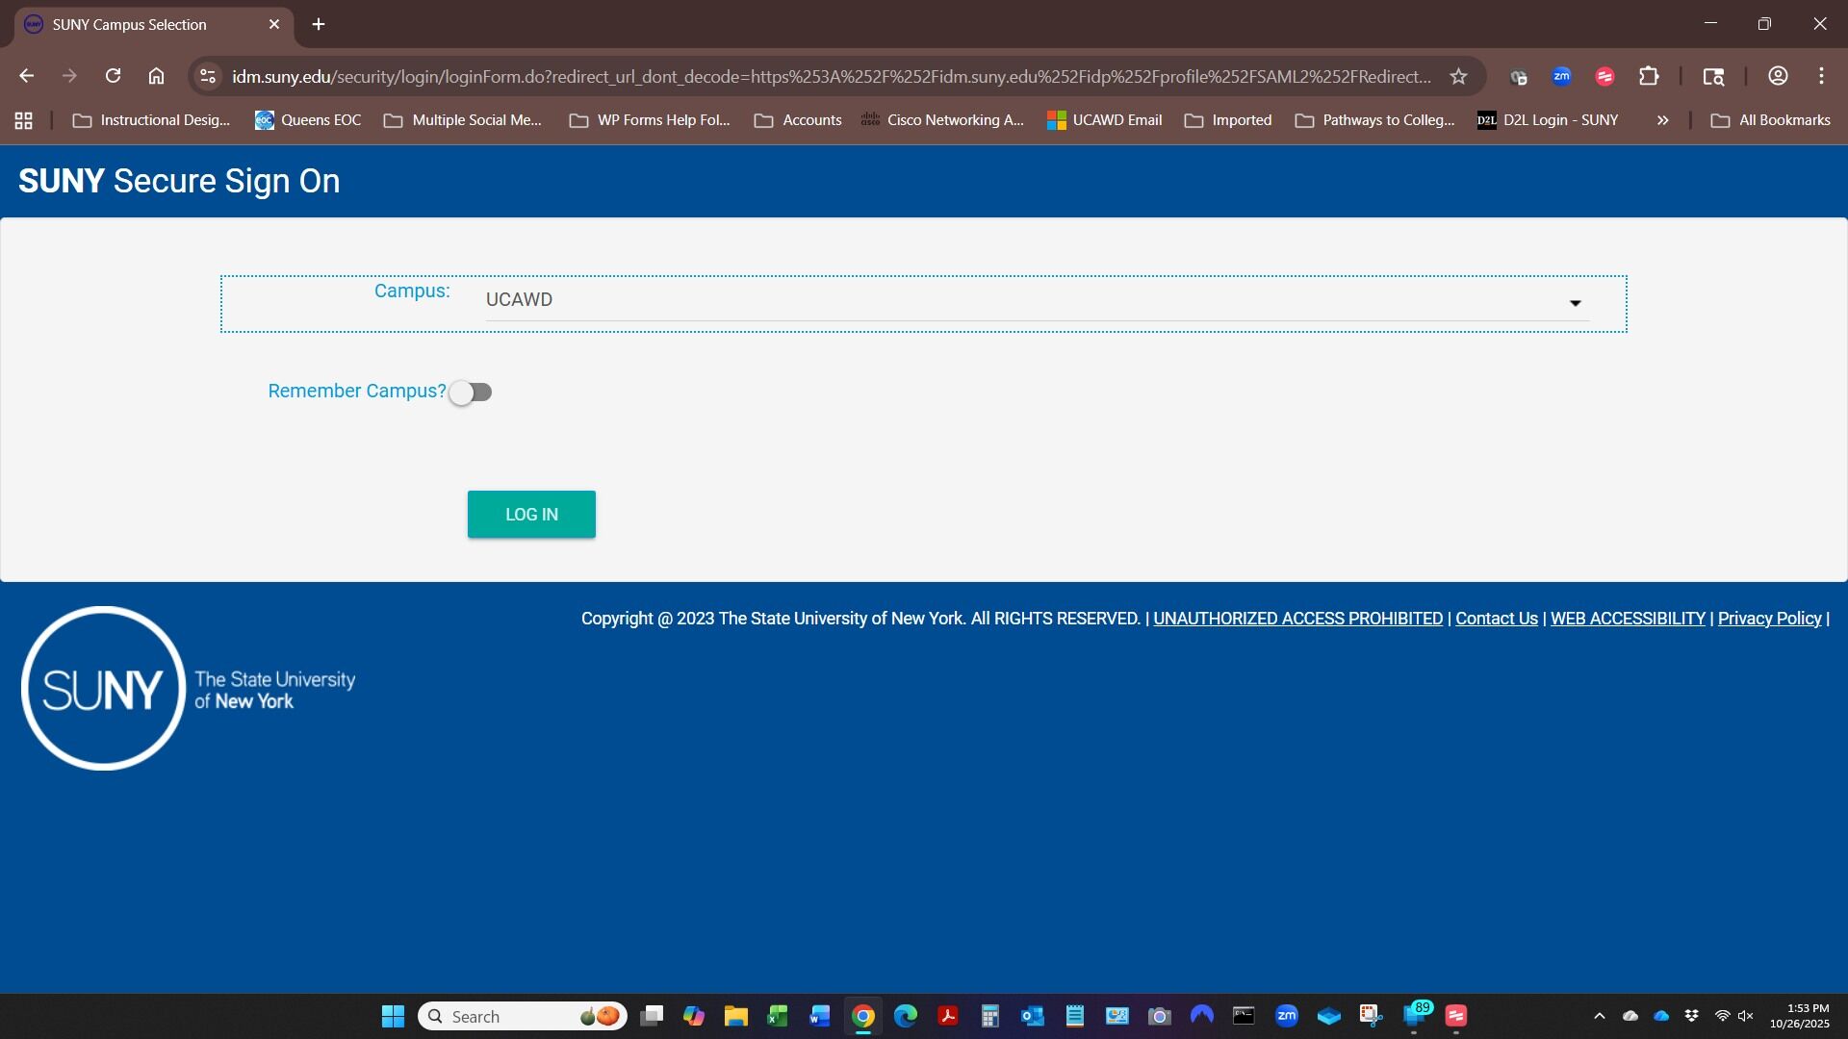Close the SUNY Campus Selection tab

(x=274, y=24)
